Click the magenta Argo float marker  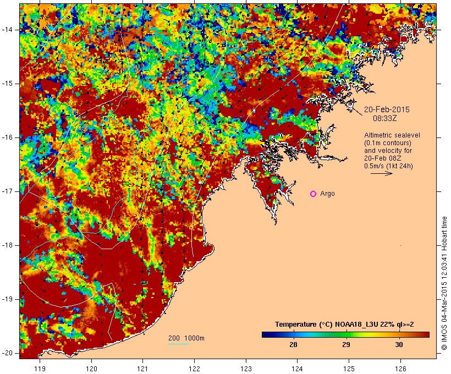(x=313, y=194)
